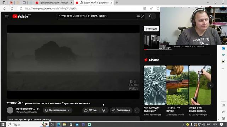View site information lock icon
Image resolution: width=227 pixels, height=127 pixels.
(x=21, y=8)
